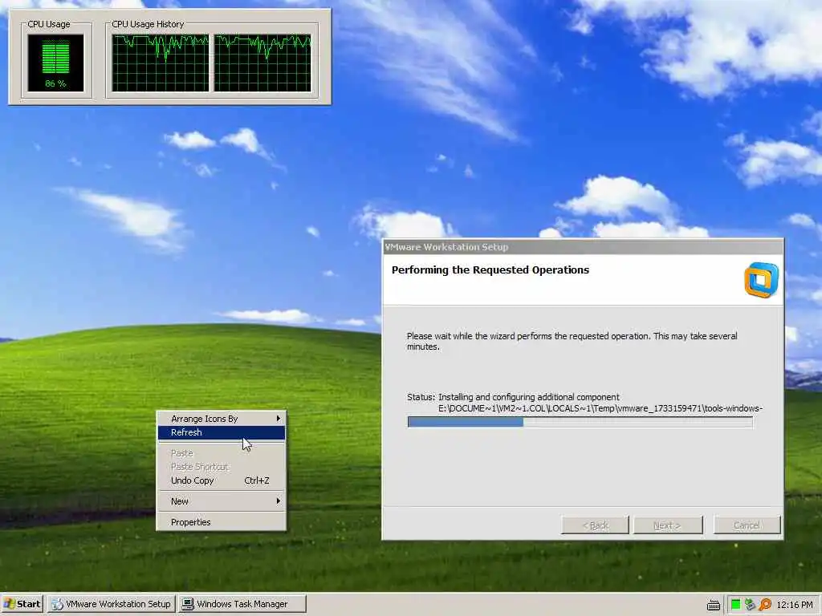Click Cancel in VMware Workstation Setup
This screenshot has height=616, width=822.
coord(747,525)
